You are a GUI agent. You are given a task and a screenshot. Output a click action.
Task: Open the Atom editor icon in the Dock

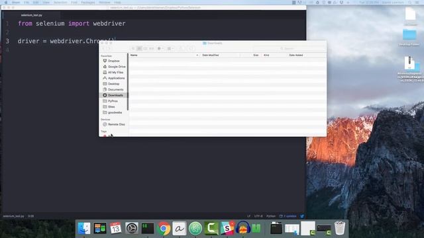coord(195,228)
